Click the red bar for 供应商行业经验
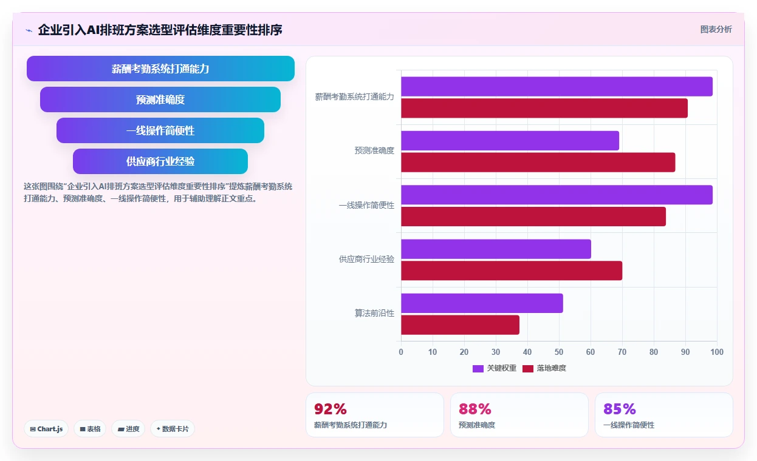Viewport: 757px width, 461px height. [512, 271]
